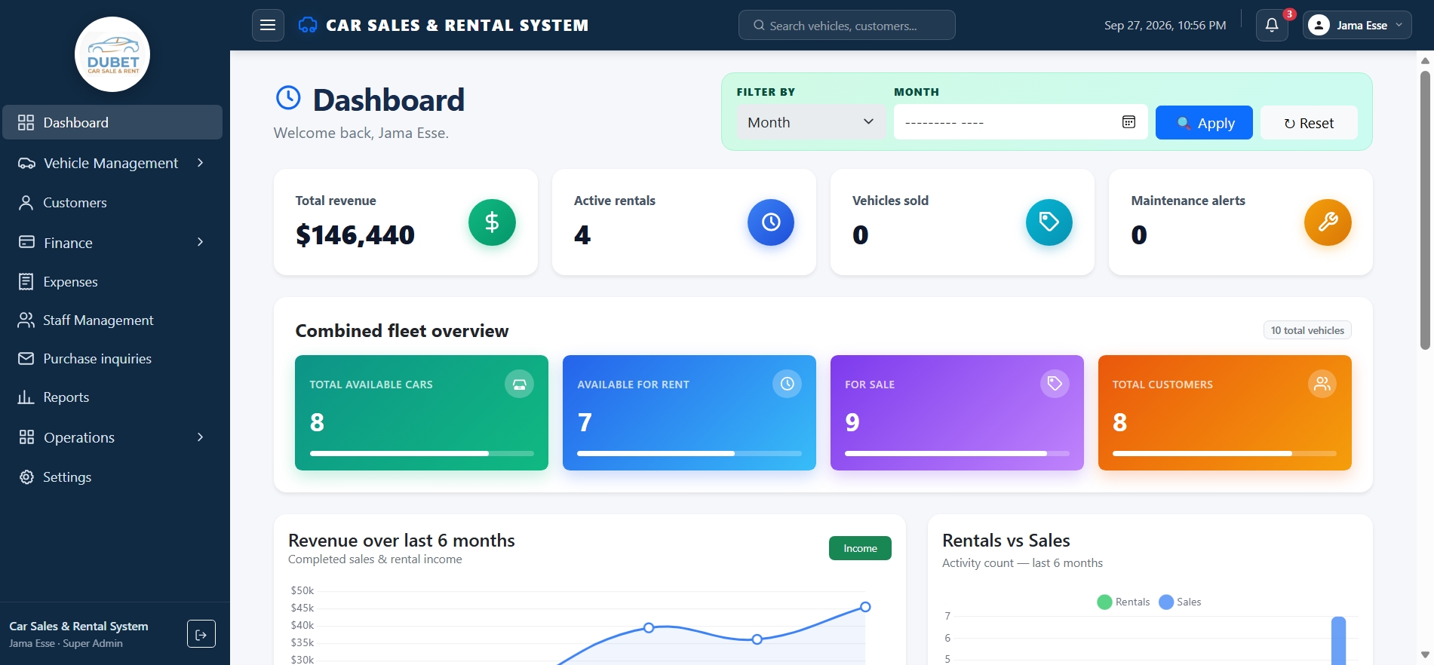Click the teal tag Vehicles sold icon
This screenshot has height=665, width=1434.
[x=1049, y=222]
